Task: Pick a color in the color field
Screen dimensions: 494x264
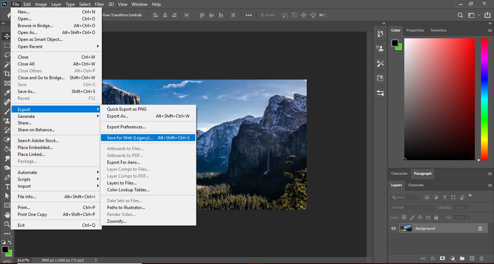Action: (x=439, y=99)
